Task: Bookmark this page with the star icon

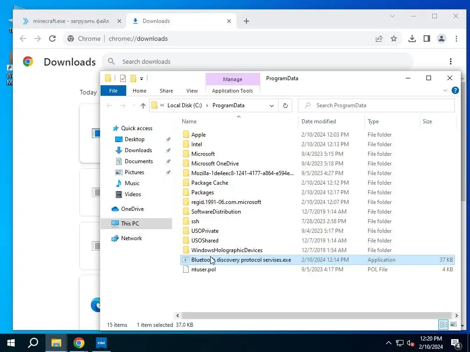Action: point(393,38)
